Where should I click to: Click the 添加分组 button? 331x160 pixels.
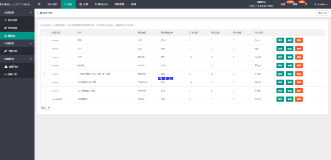[x=322, y=13]
